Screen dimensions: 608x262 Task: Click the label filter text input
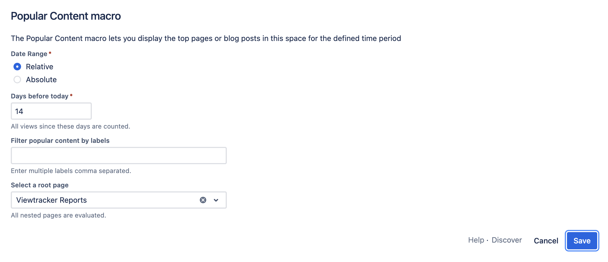(119, 156)
